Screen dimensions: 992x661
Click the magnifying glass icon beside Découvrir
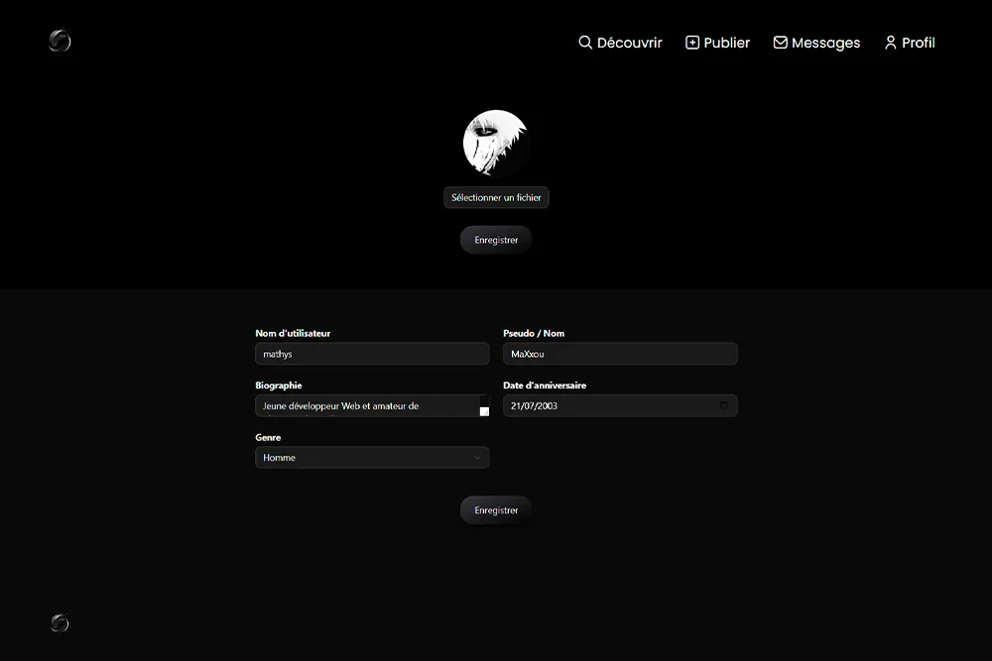[585, 43]
